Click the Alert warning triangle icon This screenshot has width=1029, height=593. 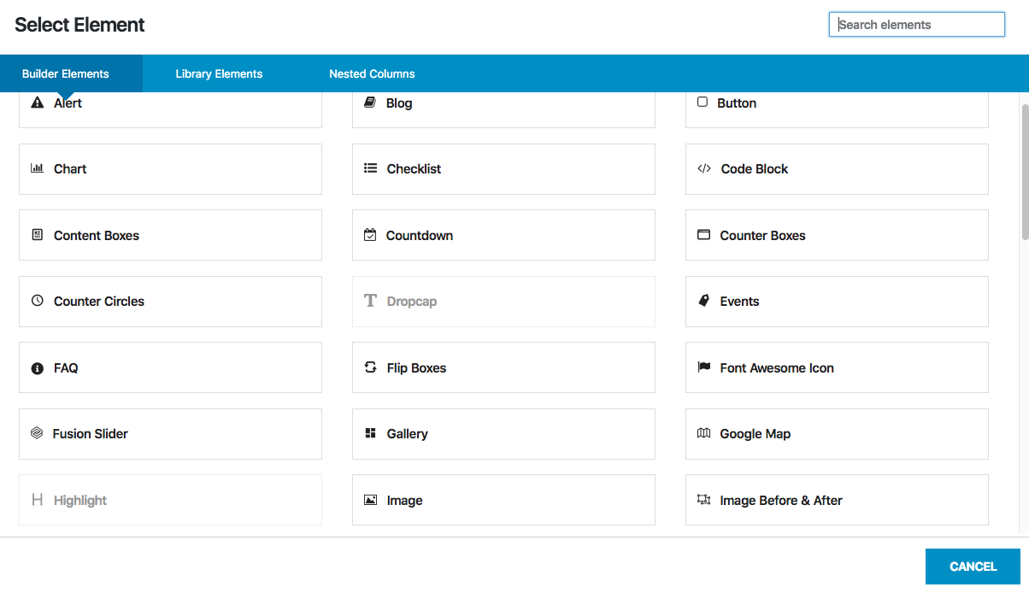point(37,103)
